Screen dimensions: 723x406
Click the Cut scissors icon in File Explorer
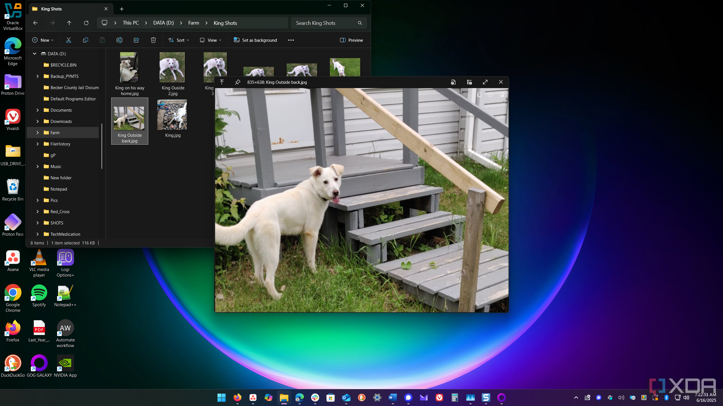point(69,40)
